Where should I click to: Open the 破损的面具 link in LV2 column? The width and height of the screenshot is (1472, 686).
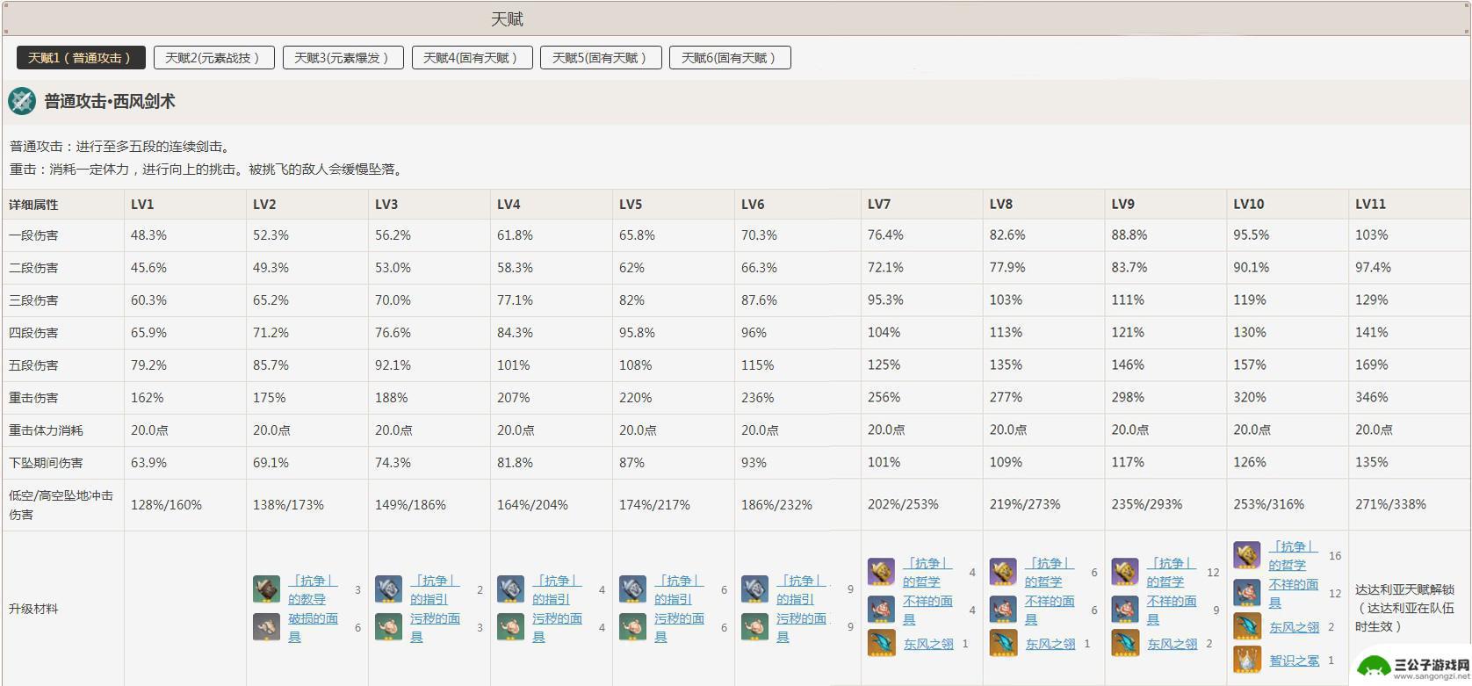tap(313, 627)
